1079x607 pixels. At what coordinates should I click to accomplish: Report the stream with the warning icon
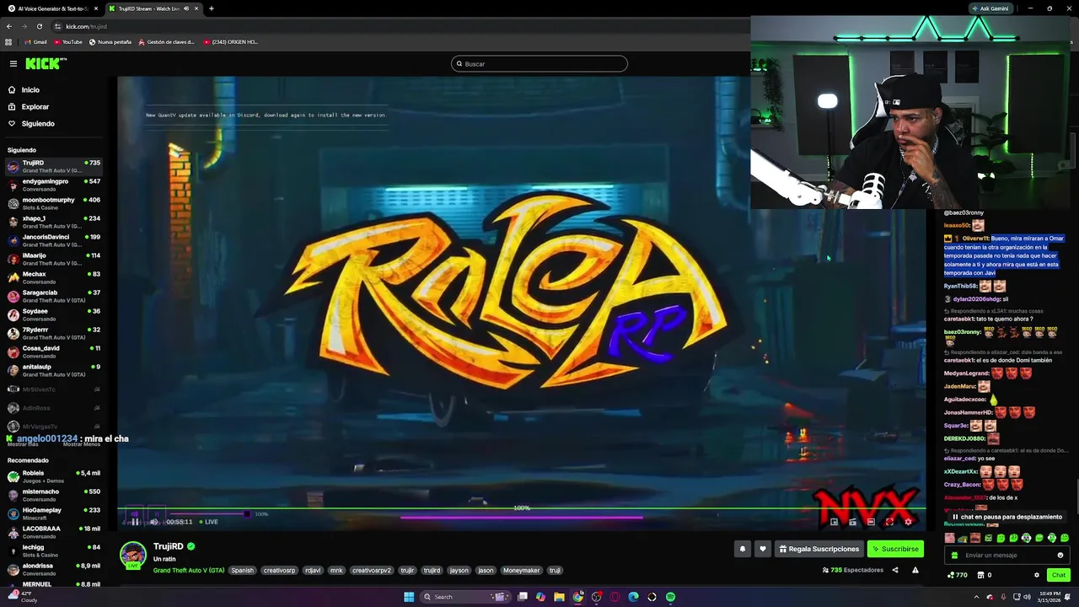[915, 570]
